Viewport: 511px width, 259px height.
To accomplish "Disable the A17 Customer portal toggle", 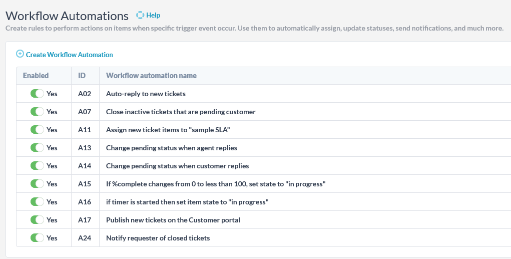I will pos(37,220).
